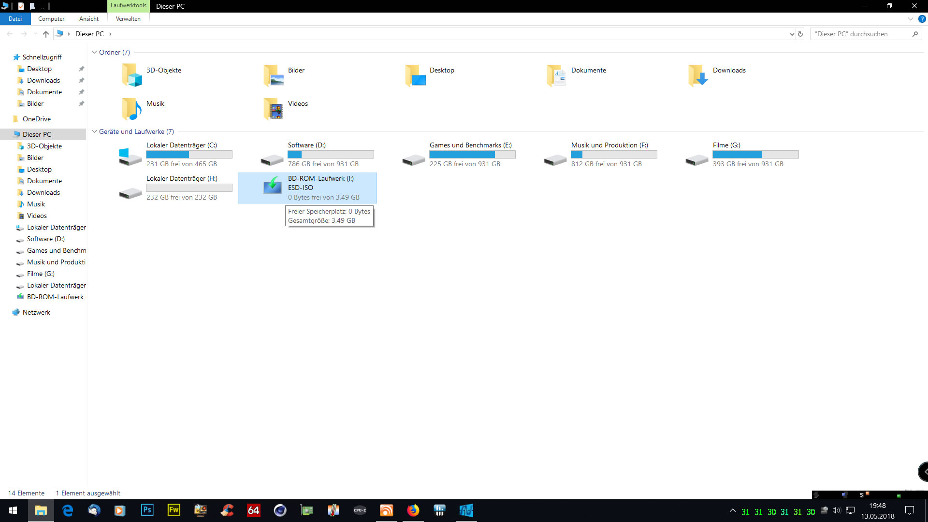Open the 3D-Objekte folder icon
The image size is (928, 522).
pyautogui.click(x=131, y=75)
